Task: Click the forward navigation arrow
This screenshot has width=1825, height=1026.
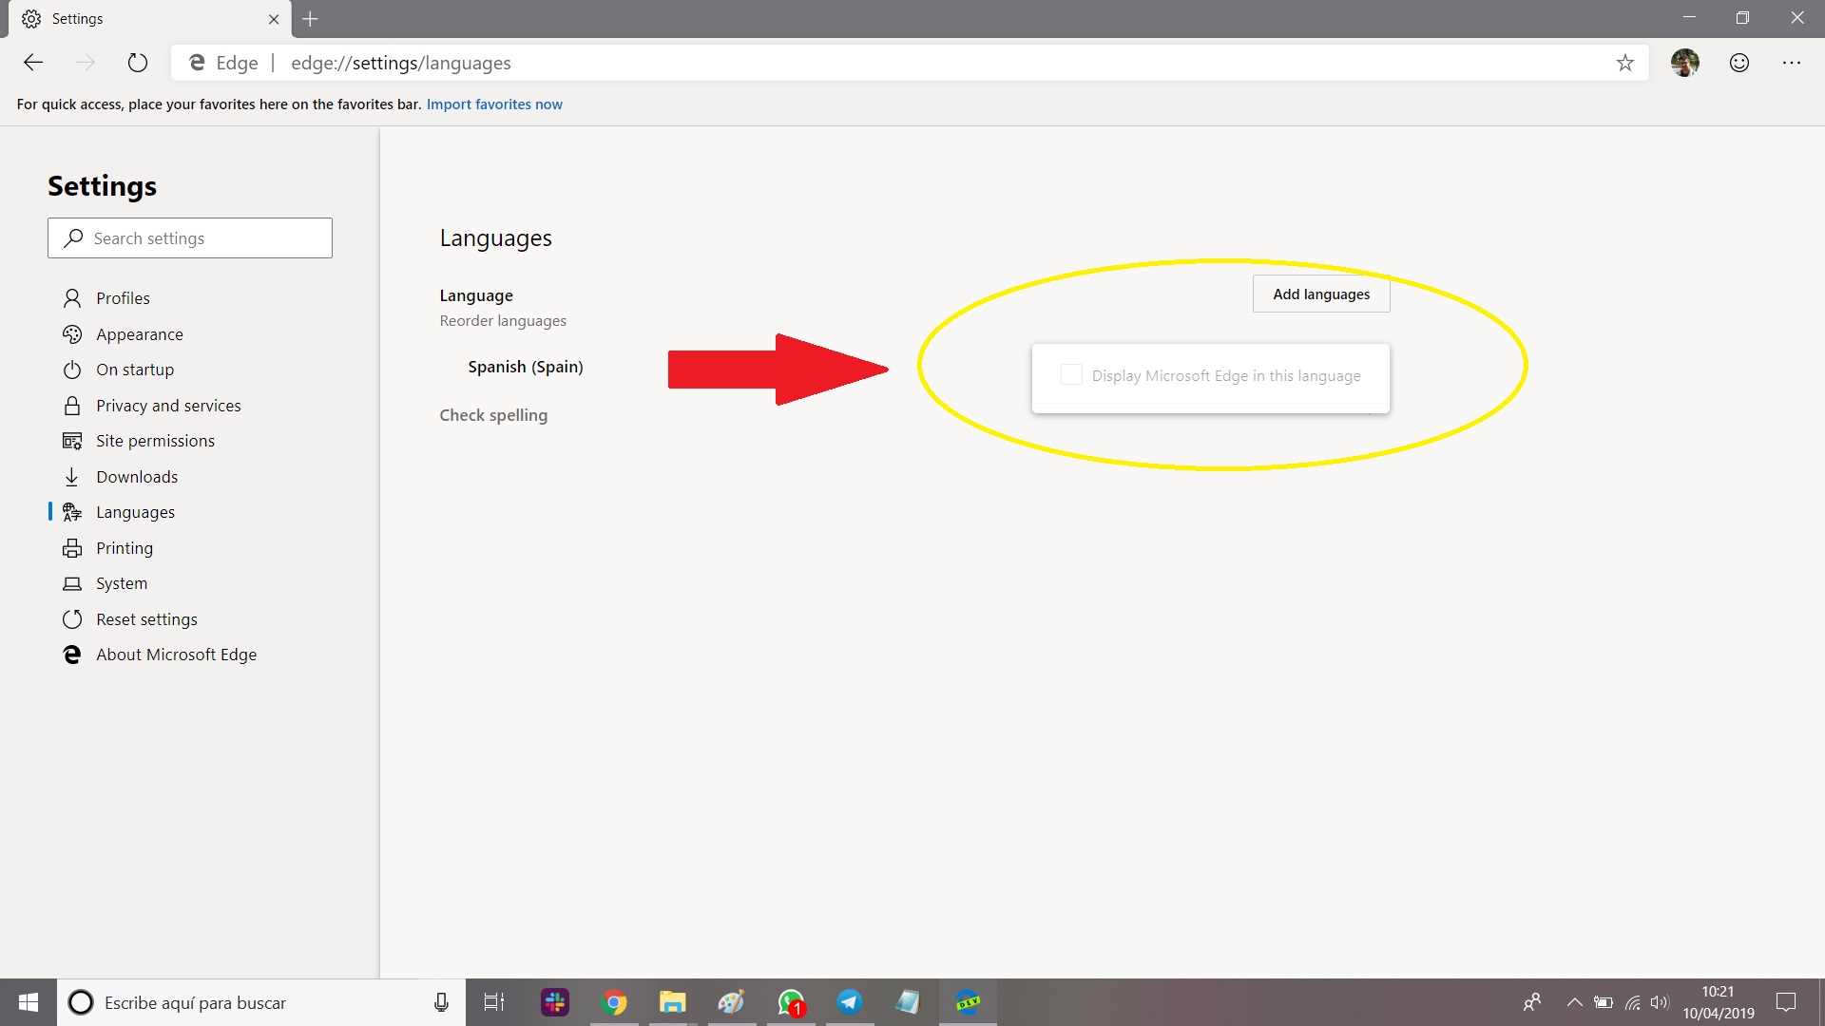Action: (86, 63)
